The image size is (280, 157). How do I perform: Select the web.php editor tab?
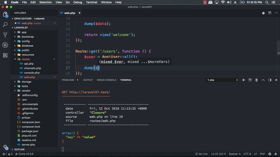pos(70,13)
